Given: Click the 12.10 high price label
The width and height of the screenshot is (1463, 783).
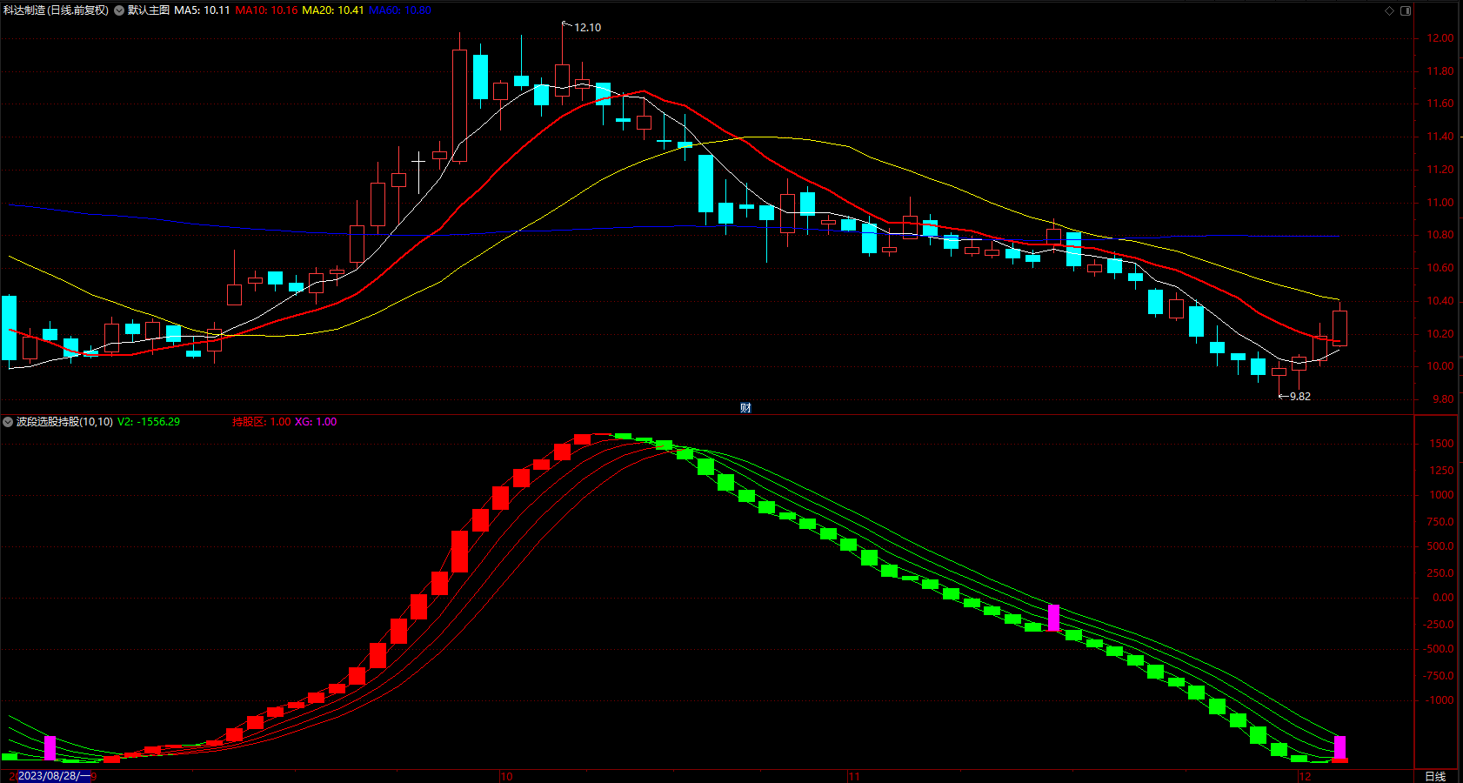Looking at the screenshot, I should click(588, 28).
